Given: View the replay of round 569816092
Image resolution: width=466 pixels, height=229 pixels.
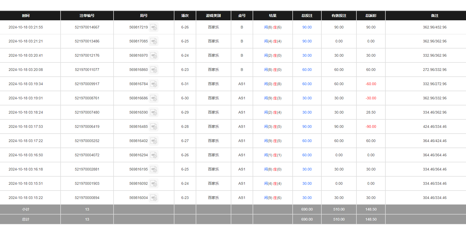Looking at the screenshot, I should coord(154,184).
